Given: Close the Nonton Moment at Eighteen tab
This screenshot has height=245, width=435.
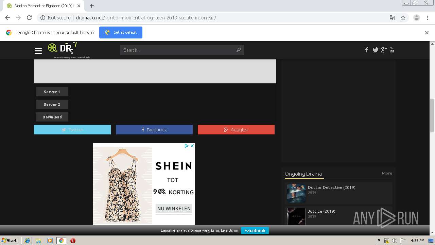Looking at the screenshot, I should click(x=79, y=6).
